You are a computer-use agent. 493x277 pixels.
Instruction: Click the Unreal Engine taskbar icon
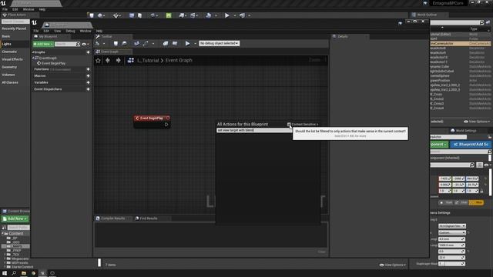click(x=43, y=273)
